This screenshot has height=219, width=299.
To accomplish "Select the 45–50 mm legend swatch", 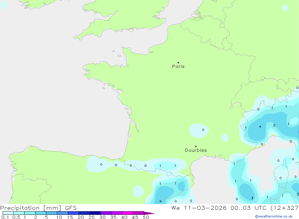I will 139,213.
